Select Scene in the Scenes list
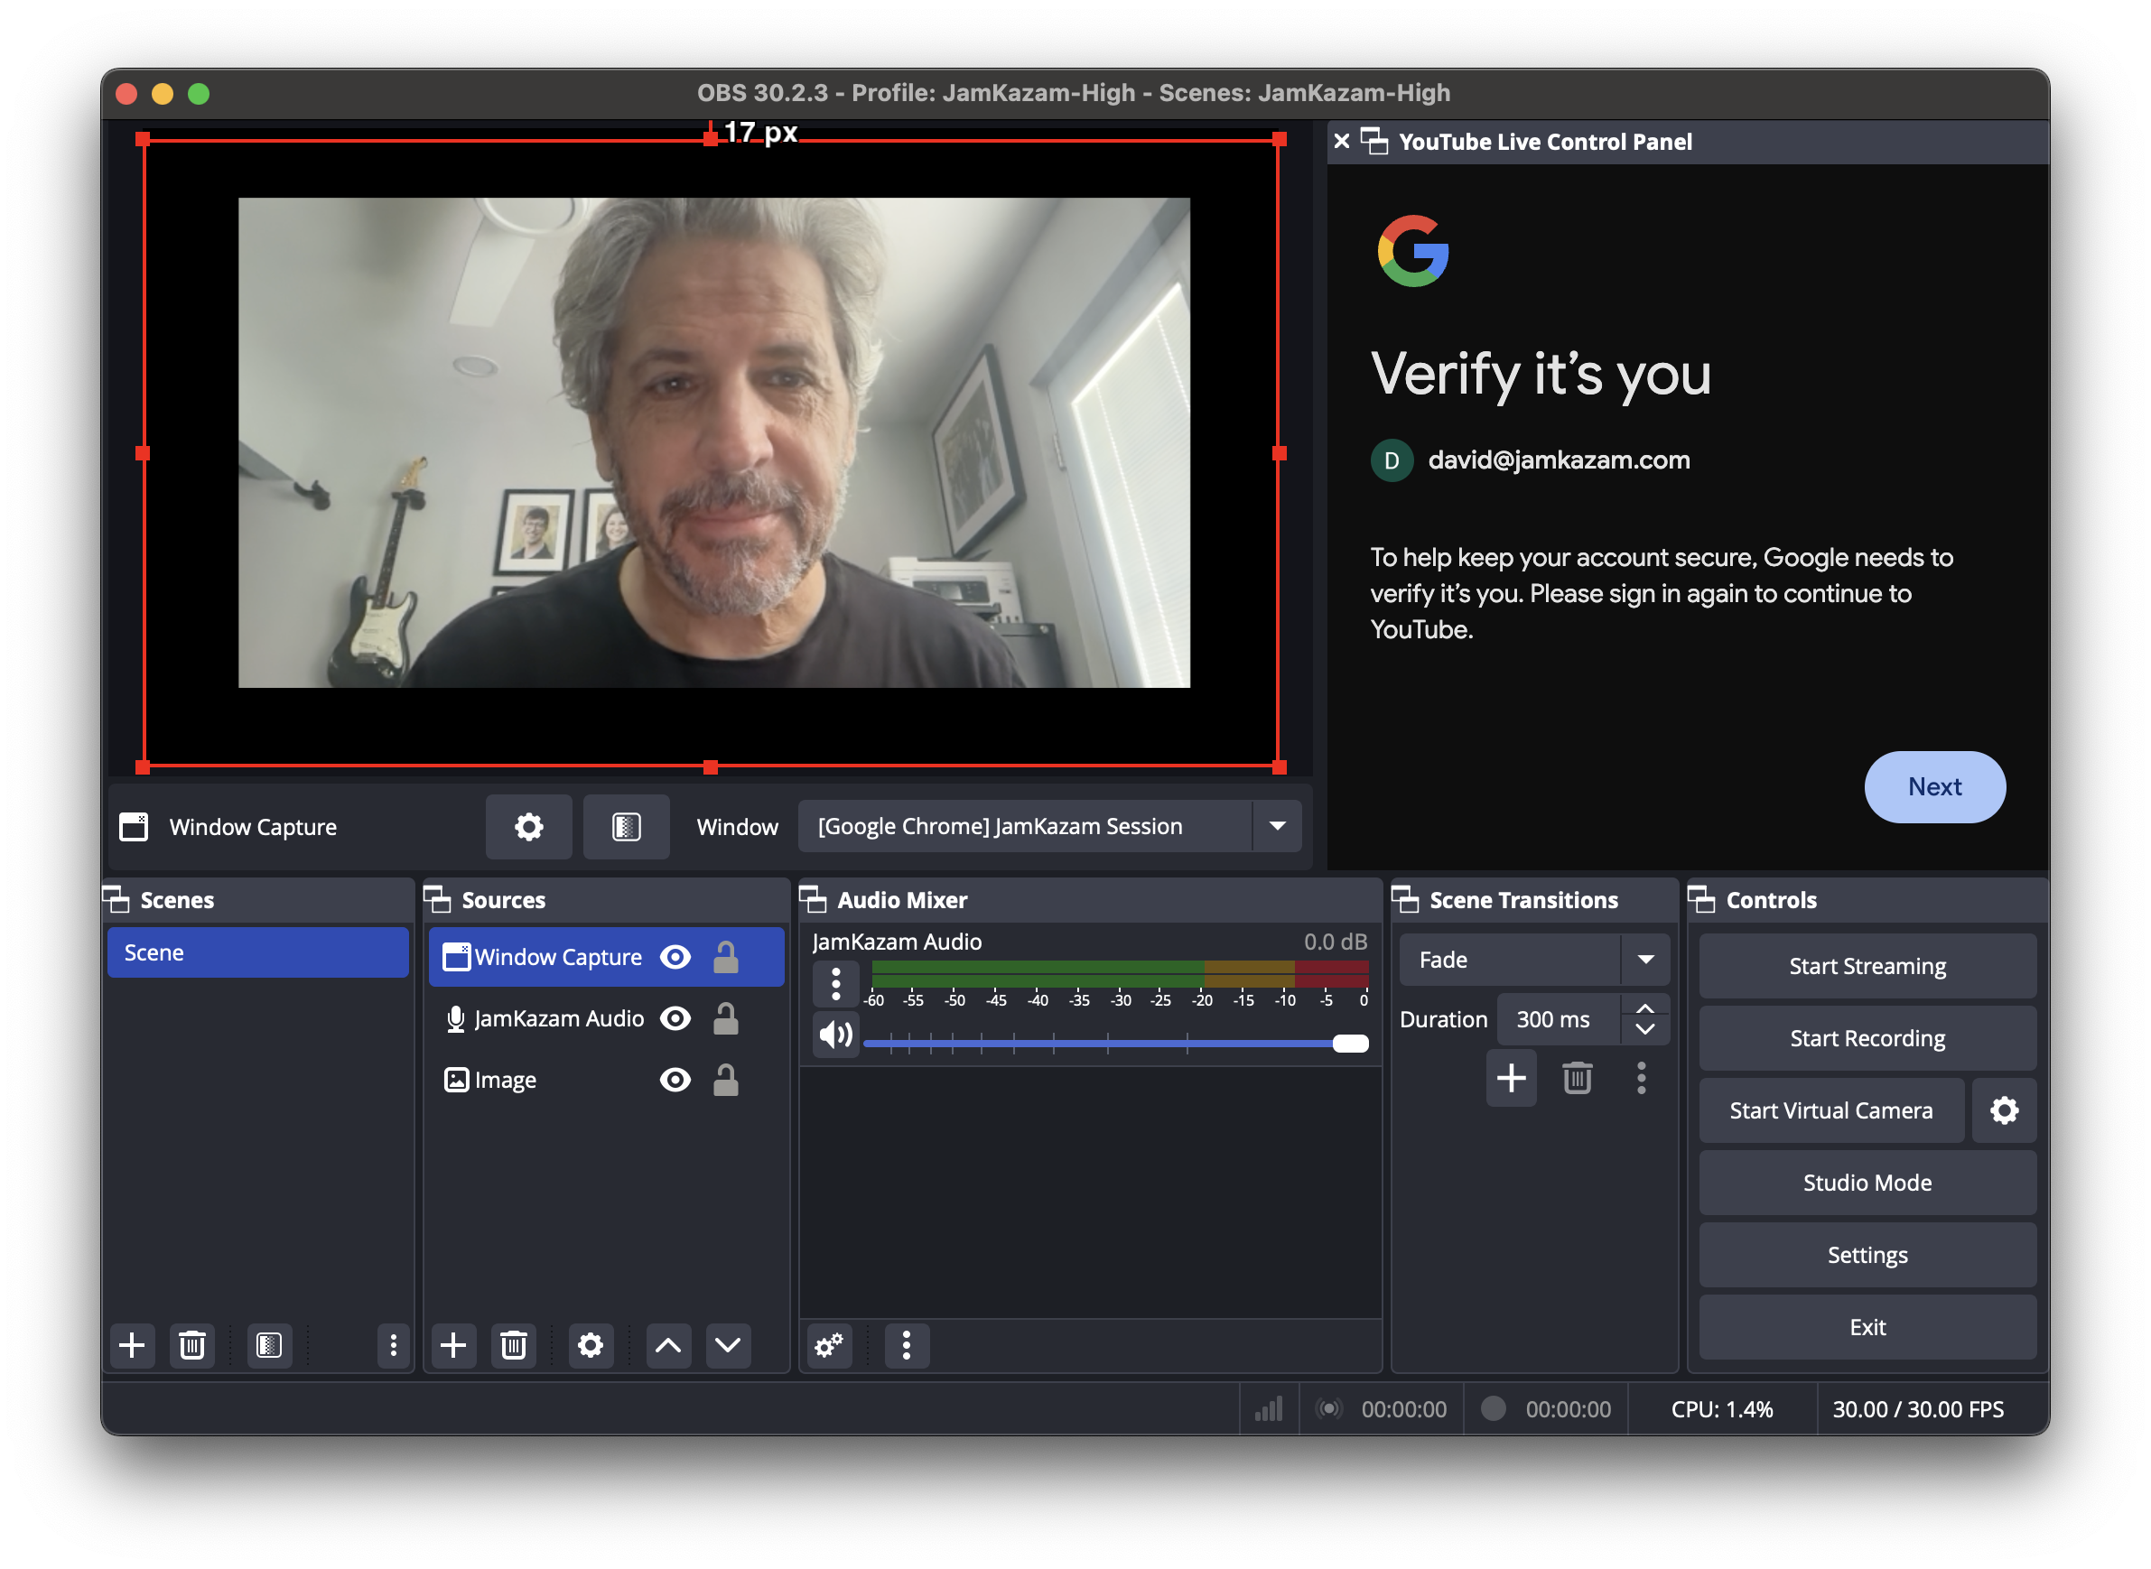Viewport: 2151px width, 1569px height. (x=257, y=952)
